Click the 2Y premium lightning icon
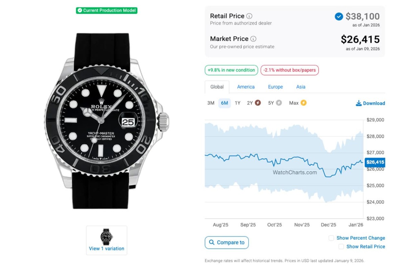 258,103
